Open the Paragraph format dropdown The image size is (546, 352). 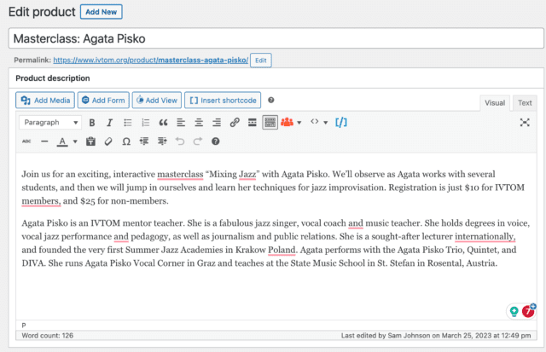(50, 123)
